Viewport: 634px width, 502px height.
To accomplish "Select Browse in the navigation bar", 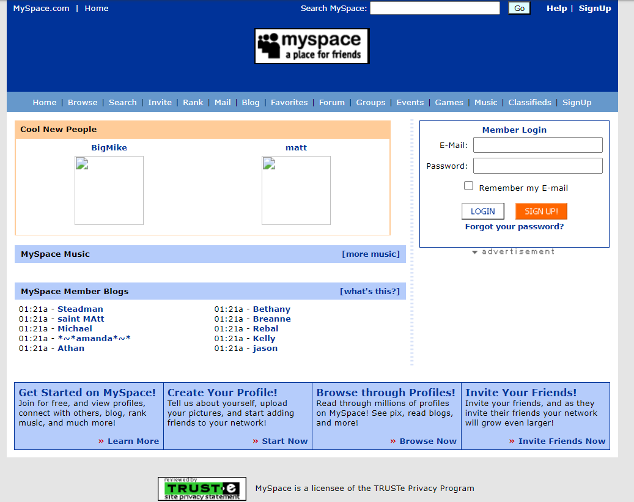I will [83, 102].
